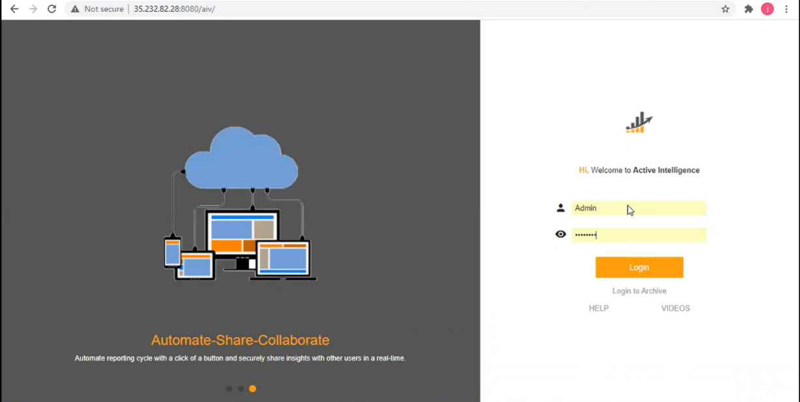Viewport: 800px width, 402px height.
Task: Click the address bar URL 35.232.82.28:8080/aiv/
Action: [174, 9]
